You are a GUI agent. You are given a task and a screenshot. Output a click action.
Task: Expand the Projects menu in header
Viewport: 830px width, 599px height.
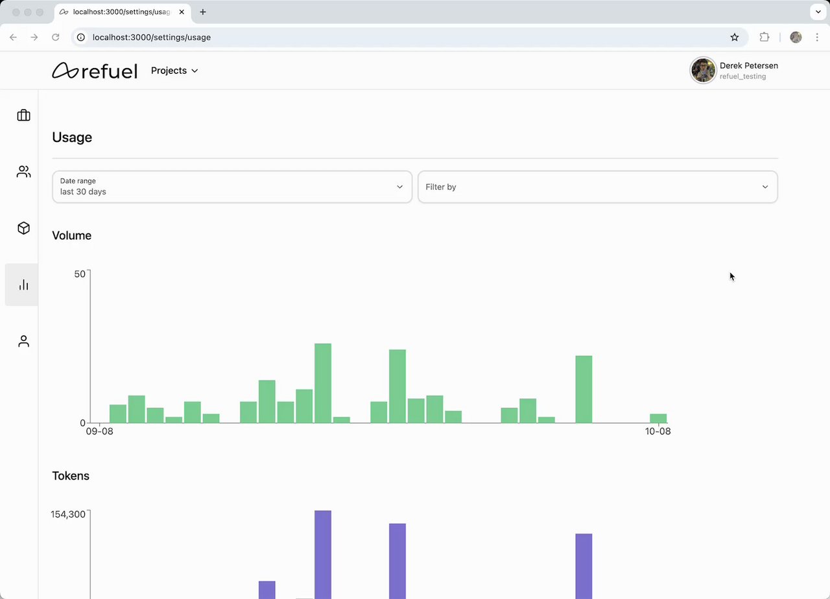(174, 71)
